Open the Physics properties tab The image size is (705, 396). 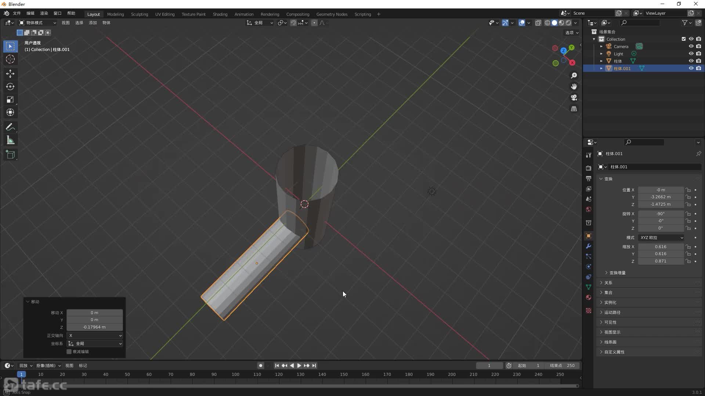point(589,267)
